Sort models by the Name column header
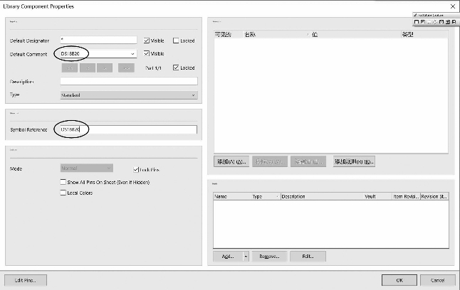Image resolution: width=460 pixels, height=290 pixels. tap(232, 197)
